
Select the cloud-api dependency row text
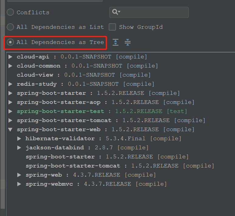tap(82, 57)
